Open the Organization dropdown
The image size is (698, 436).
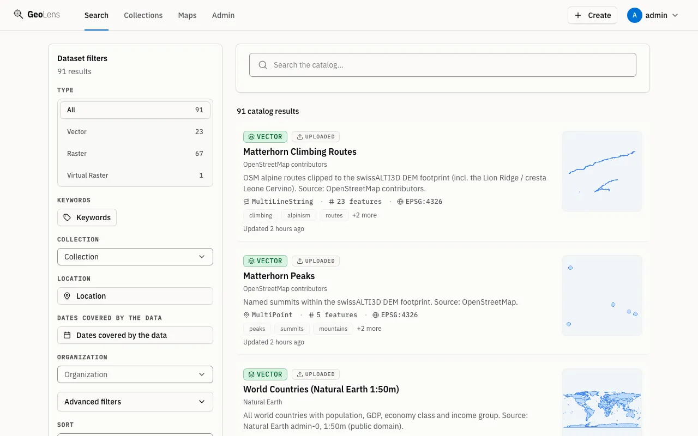[x=135, y=374]
